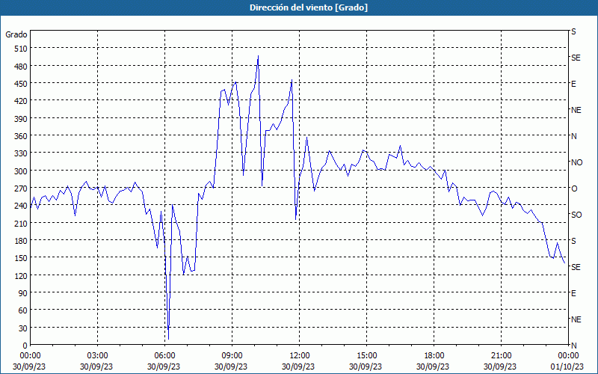This screenshot has height=374, width=598.
Task: Select the 01/10/23 date label
Action: pyautogui.click(x=568, y=367)
